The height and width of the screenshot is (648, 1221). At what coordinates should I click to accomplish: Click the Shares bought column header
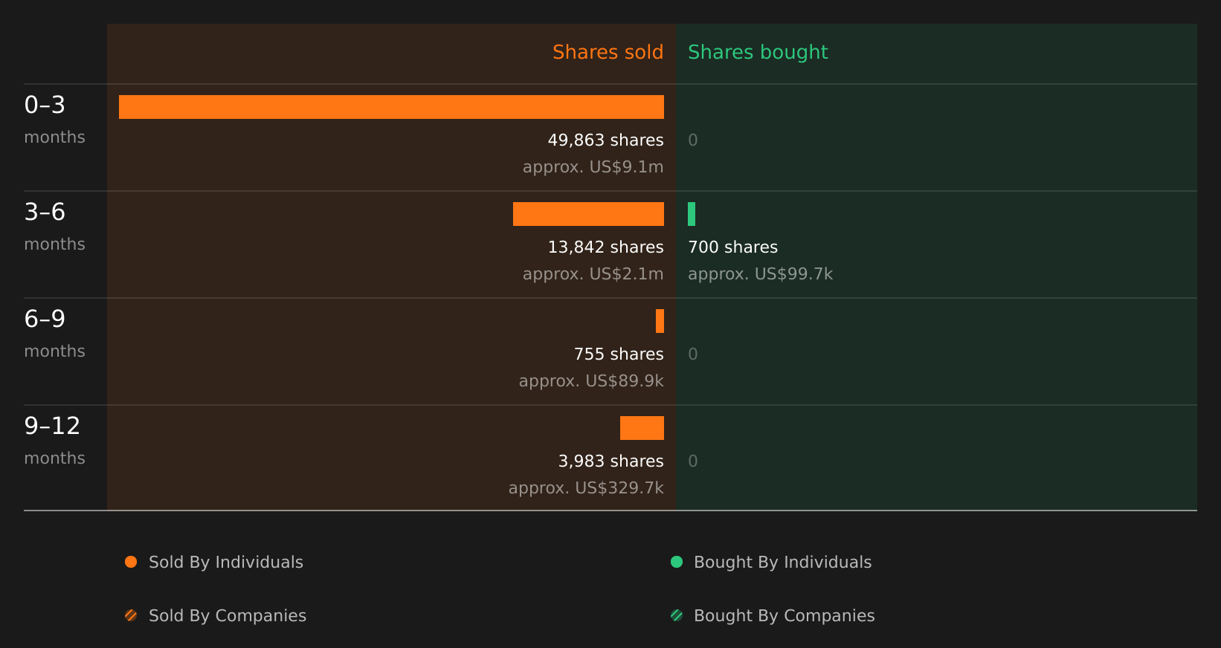(758, 52)
